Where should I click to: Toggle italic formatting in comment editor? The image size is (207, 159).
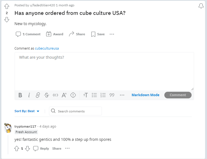[29, 95]
